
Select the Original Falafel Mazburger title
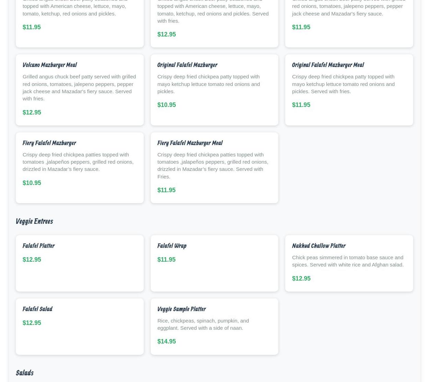187,65
